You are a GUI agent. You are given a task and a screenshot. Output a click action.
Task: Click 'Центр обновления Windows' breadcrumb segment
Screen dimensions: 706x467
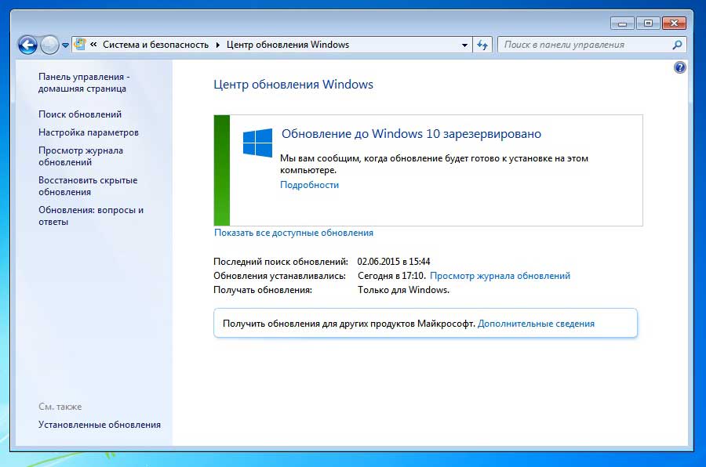coord(288,45)
